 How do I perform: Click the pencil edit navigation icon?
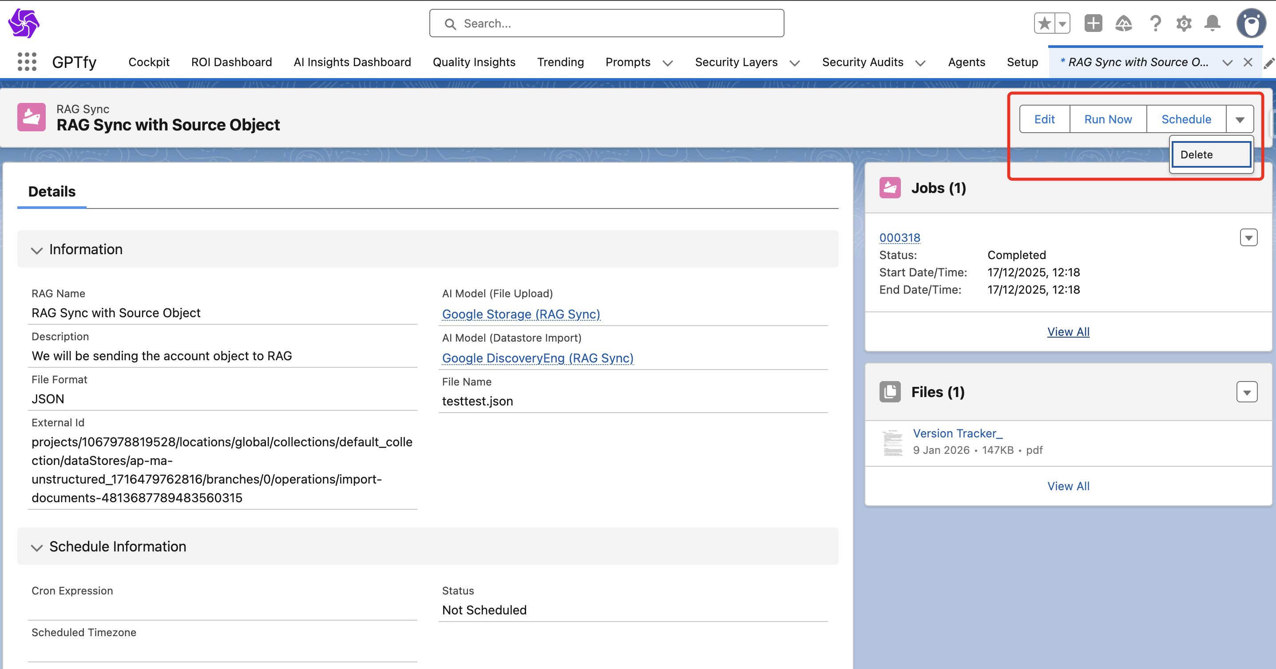1269,63
